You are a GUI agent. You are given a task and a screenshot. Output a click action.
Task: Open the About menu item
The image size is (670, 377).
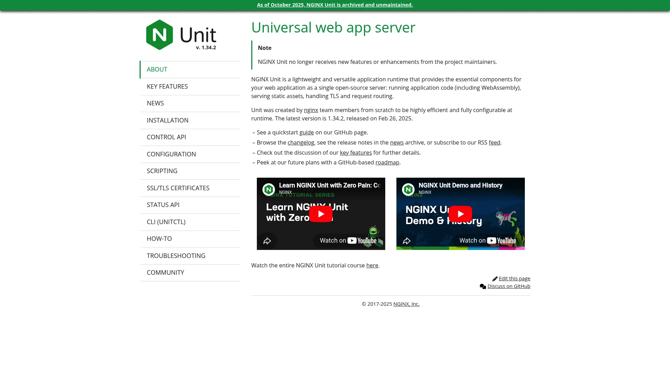[x=190, y=69]
